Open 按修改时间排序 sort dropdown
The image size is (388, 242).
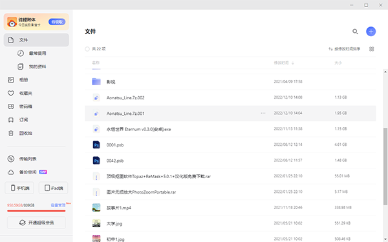coord(344,49)
